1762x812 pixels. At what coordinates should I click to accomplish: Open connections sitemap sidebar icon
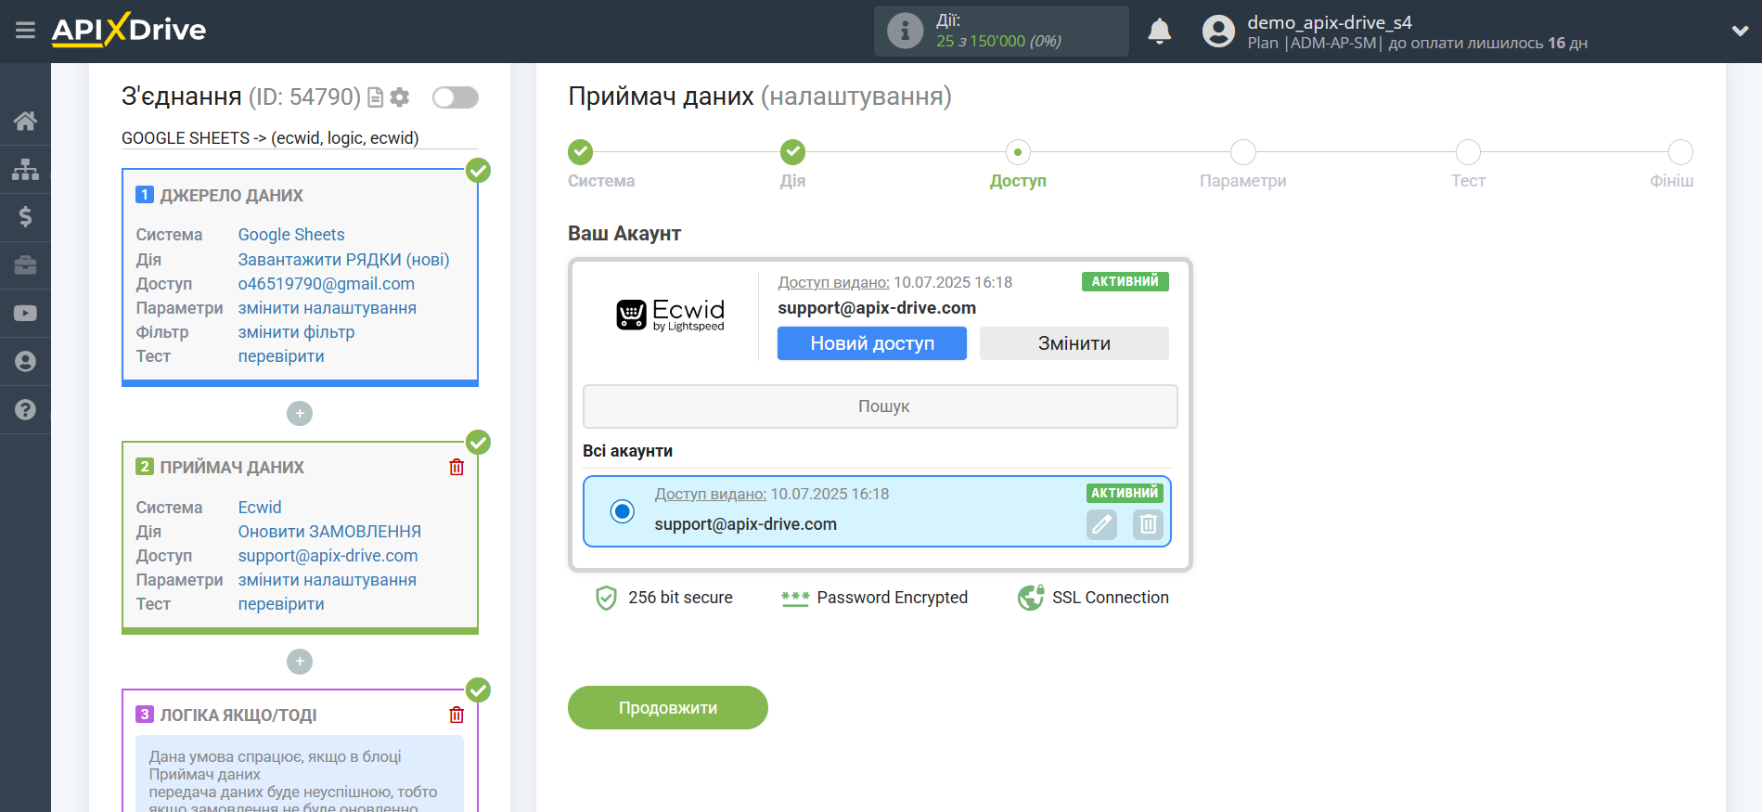[x=25, y=169]
